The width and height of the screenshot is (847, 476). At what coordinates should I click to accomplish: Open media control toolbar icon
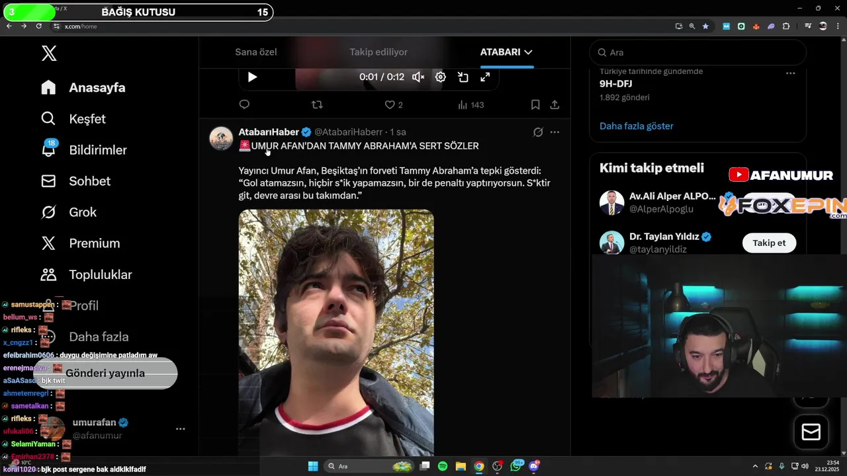[809, 26]
